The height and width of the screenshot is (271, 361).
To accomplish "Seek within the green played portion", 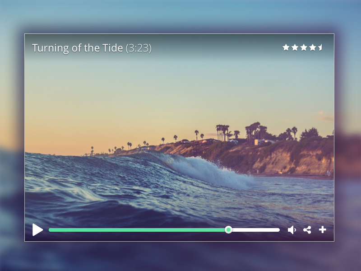I will 137,230.
